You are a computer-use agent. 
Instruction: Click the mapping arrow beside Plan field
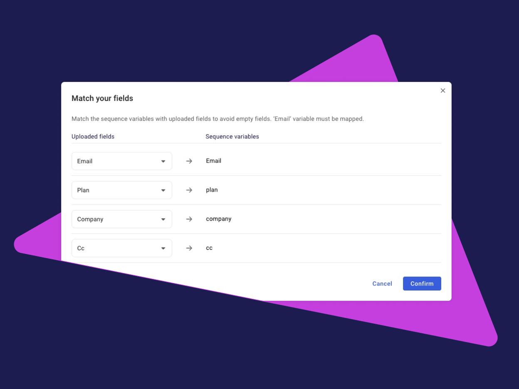coord(189,190)
